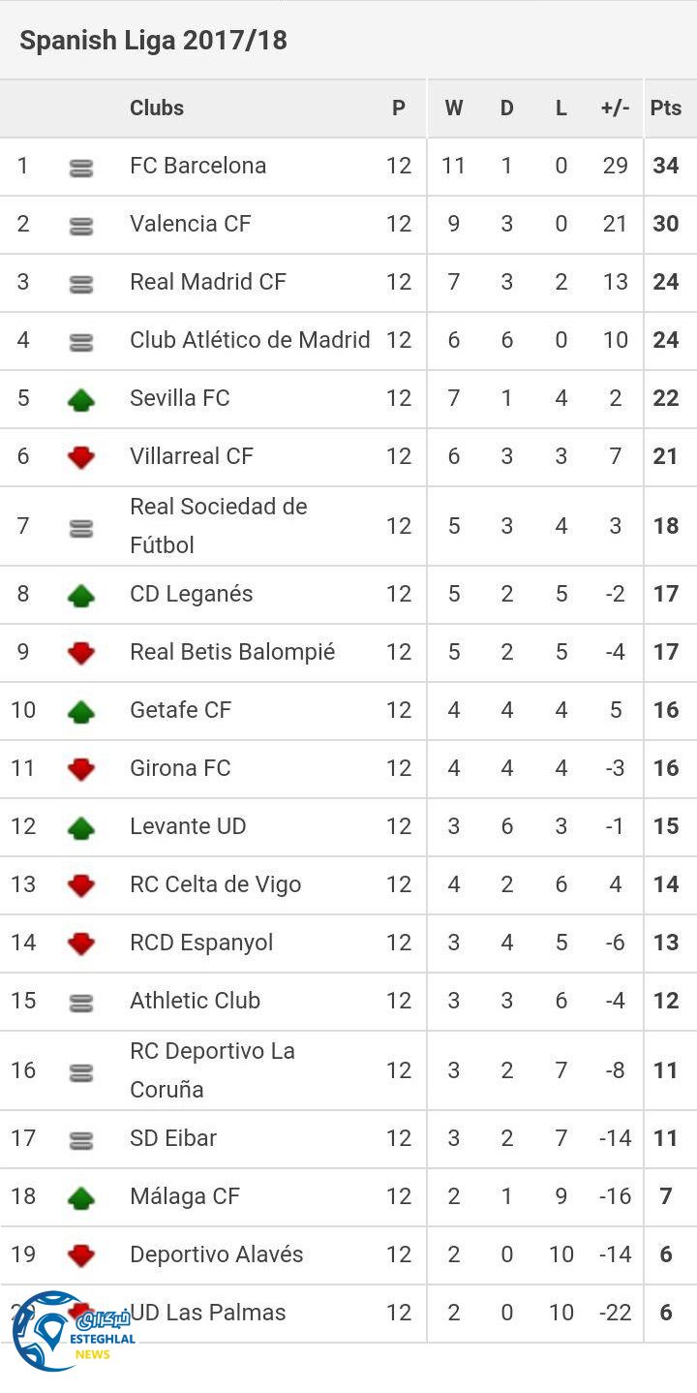Viewport: 697px width, 1393px height.
Task: Open the Real Madrid CF club link
Action: click(208, 282)
